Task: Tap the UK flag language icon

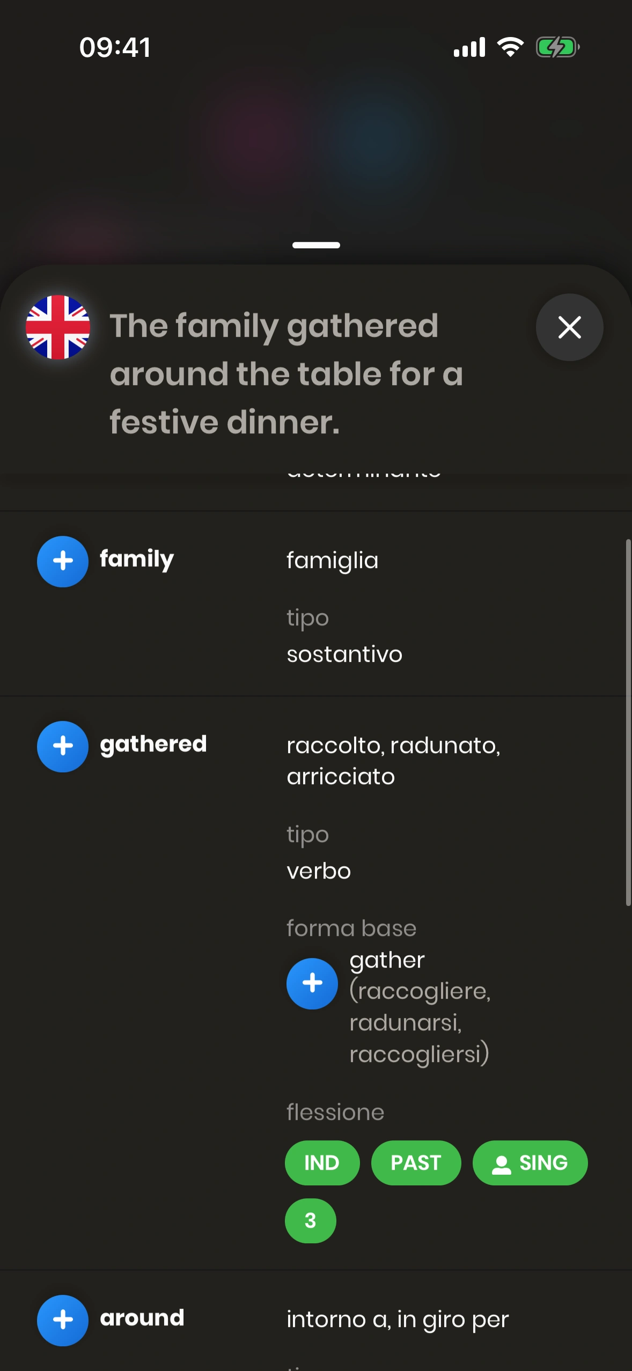Action: pyautogui.click(x=58, y=327)
